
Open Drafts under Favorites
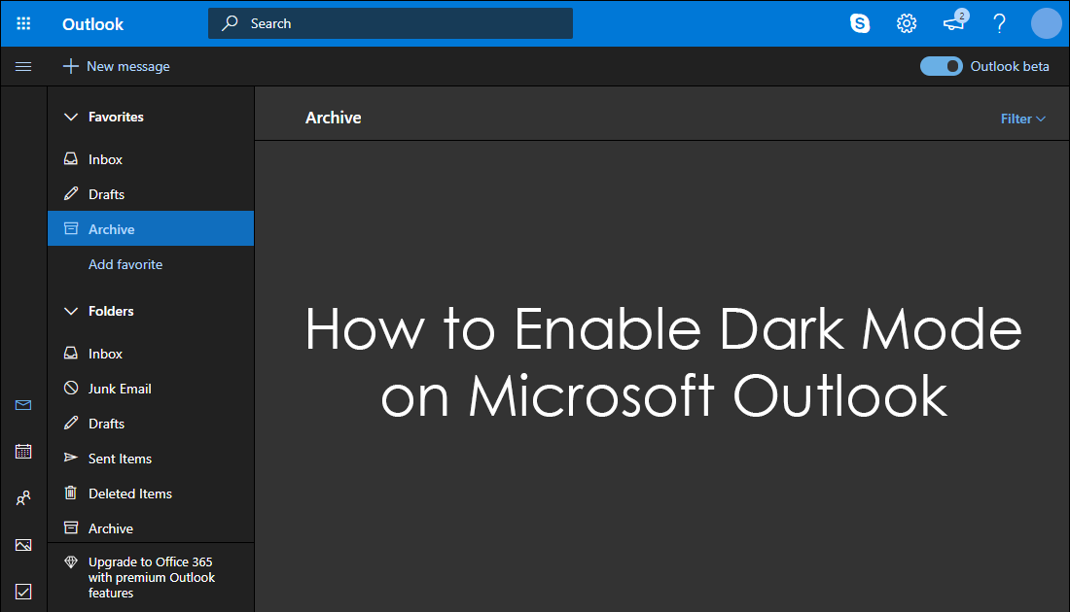pyautogui.click(x=151, y=194)
